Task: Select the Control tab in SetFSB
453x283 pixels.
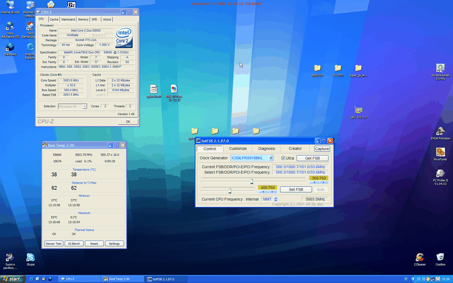Action: (210, 149)
